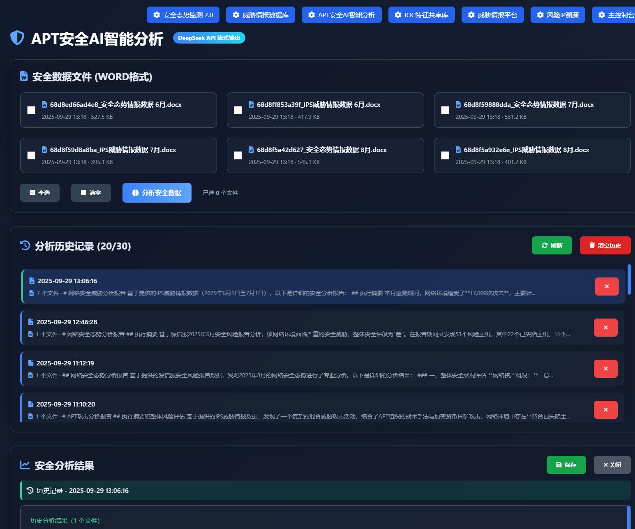Click the history list scrollbar thumb

(x=629, y=280)
